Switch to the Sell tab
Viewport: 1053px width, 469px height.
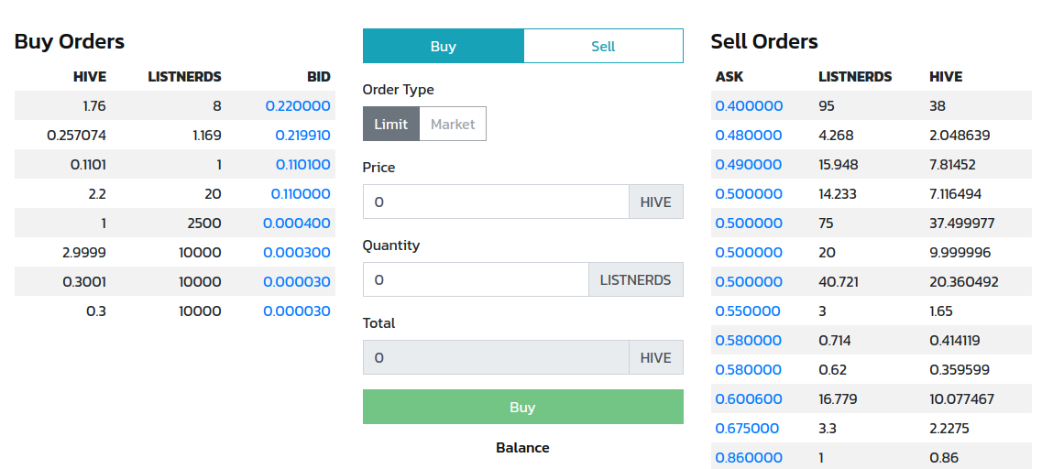[603, 47]
